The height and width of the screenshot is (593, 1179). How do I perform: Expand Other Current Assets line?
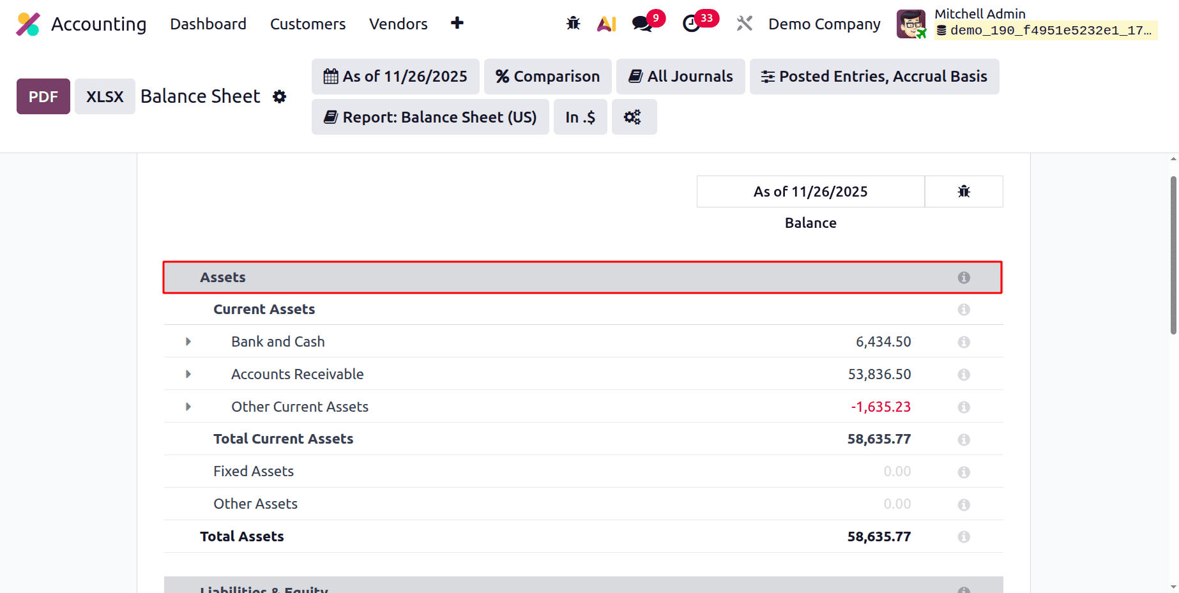click(x=188, y=407)
